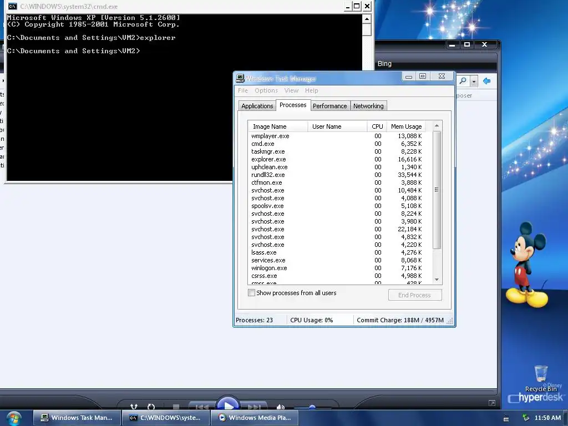
Task: Open the View menu in Task Manager
Action: point(291,90)
